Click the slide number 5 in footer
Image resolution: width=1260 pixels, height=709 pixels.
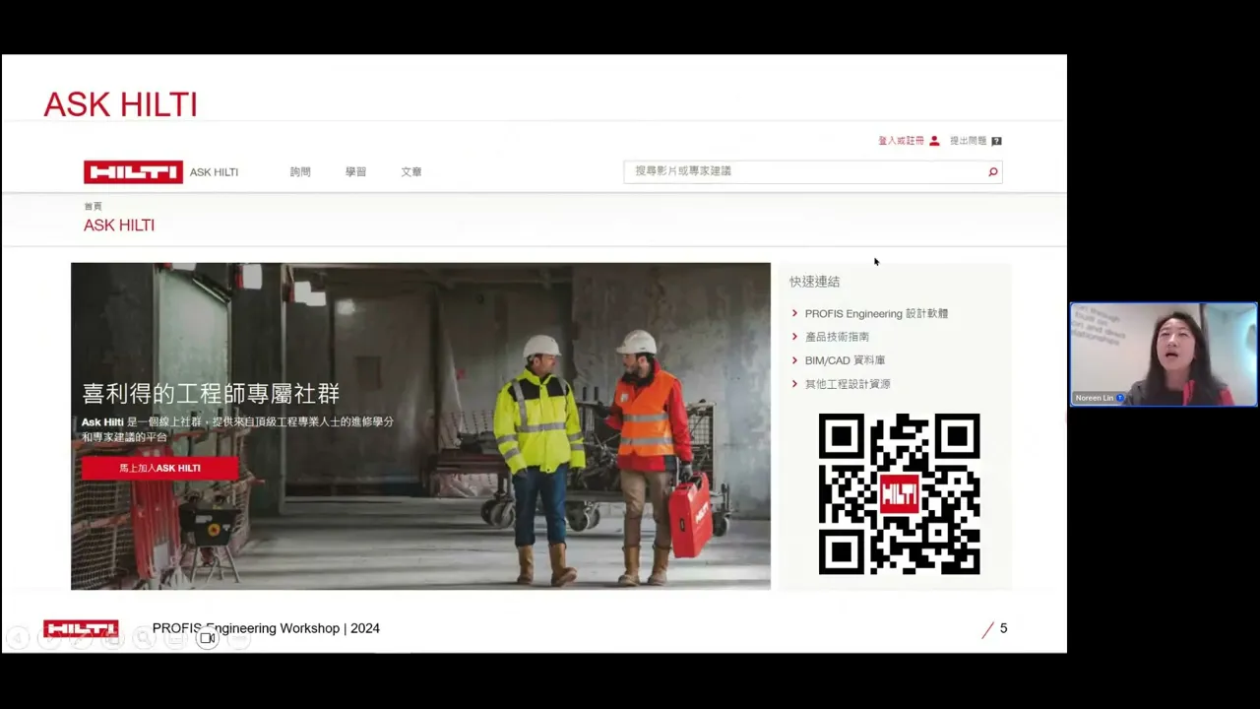pos(1003,628)
